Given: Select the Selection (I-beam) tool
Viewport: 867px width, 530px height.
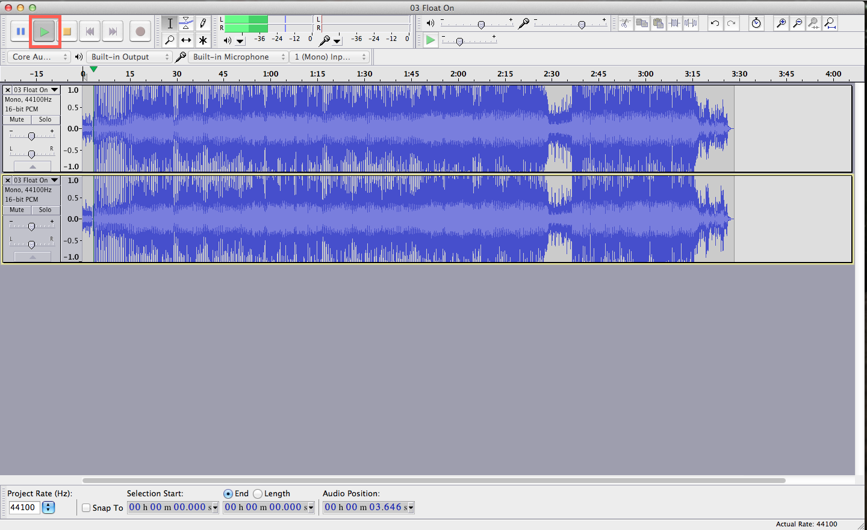Looking at the screenshot, I should (170, 23).
